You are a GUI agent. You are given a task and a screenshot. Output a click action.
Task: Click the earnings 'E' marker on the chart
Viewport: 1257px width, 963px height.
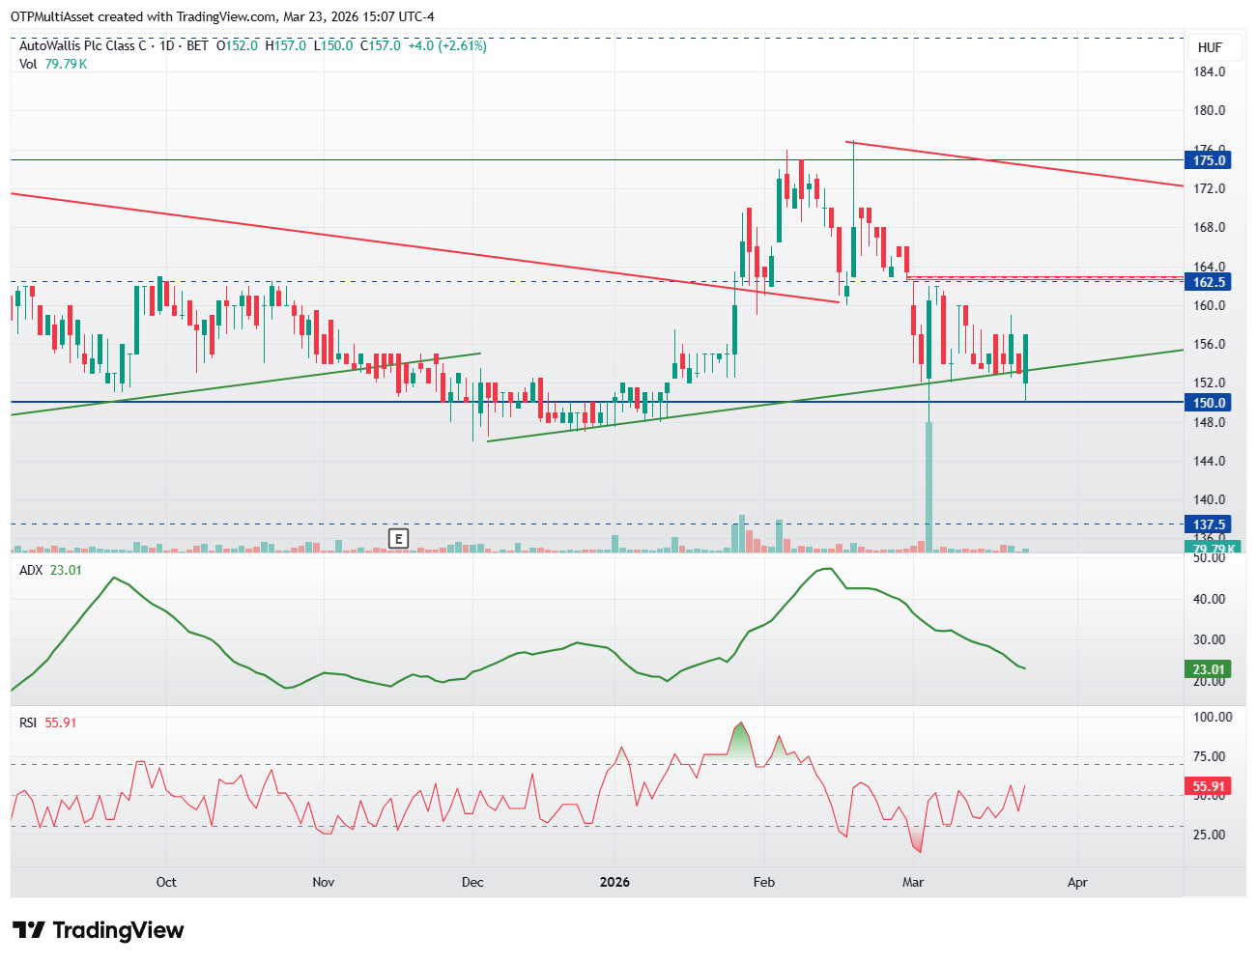[x=398, y=539]
